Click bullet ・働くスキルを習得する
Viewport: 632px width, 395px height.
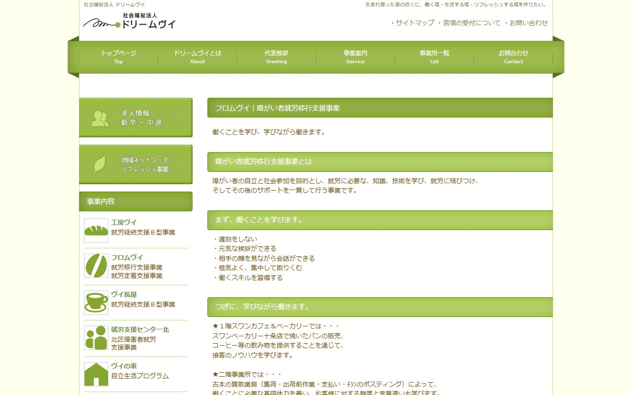(247, 277)
